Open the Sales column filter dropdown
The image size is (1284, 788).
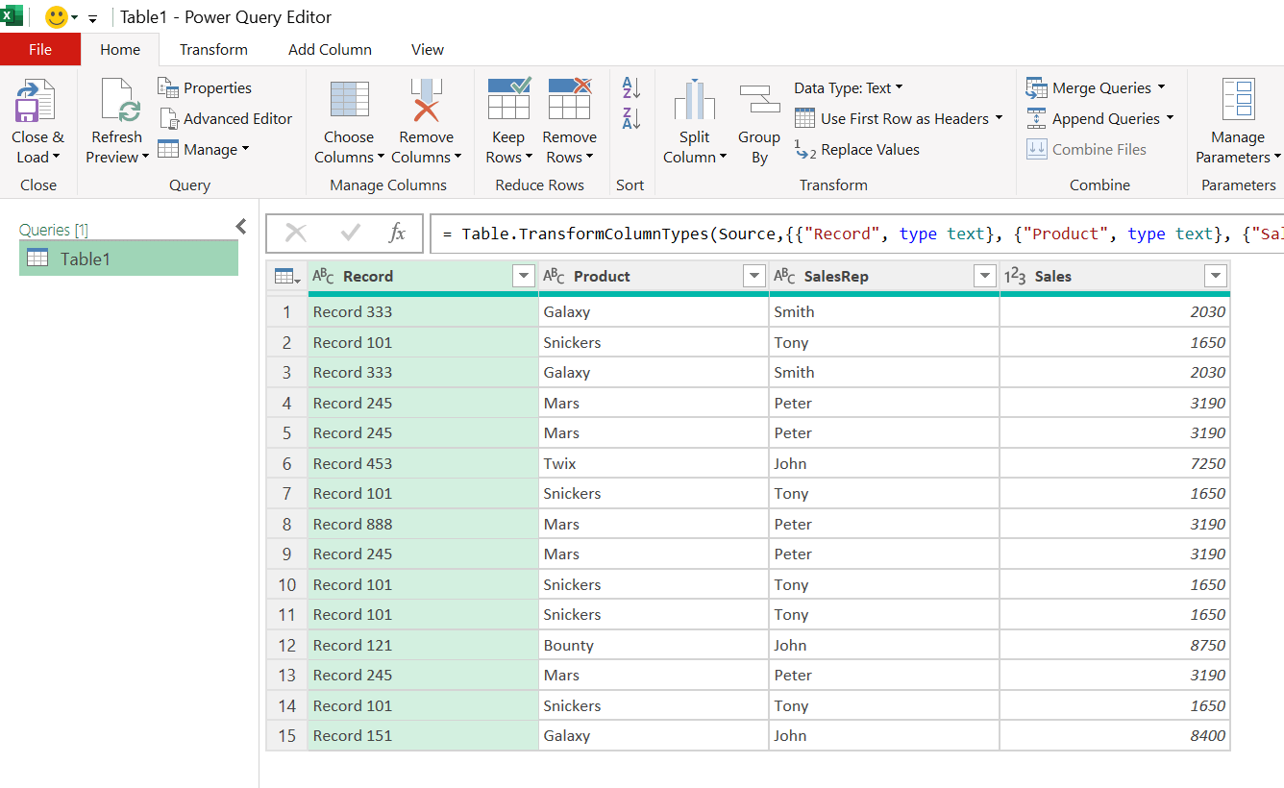[x=1216, y=277]
